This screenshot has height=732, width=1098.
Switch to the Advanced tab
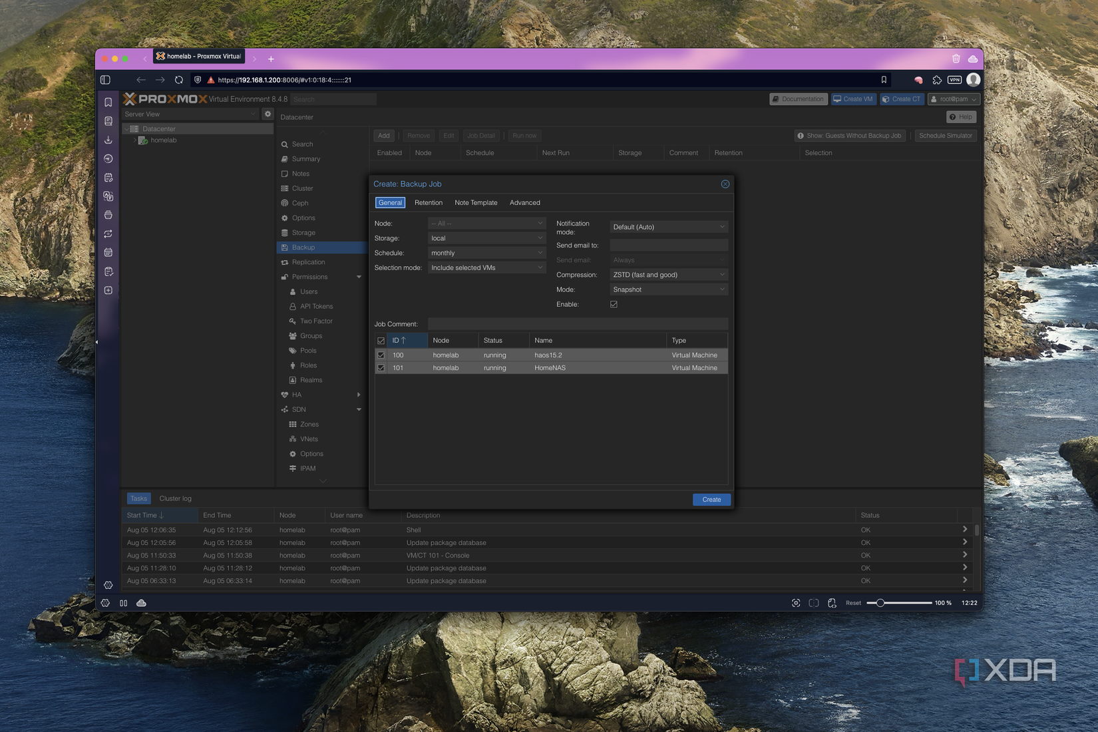coord(524,203)
